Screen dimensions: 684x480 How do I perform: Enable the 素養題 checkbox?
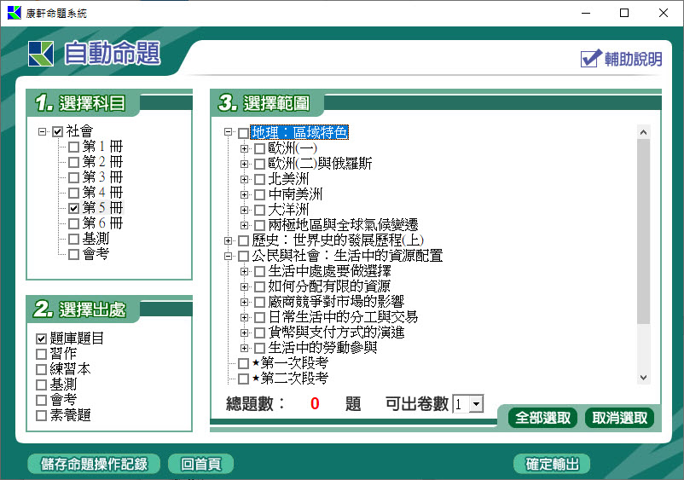pos(42,416)
